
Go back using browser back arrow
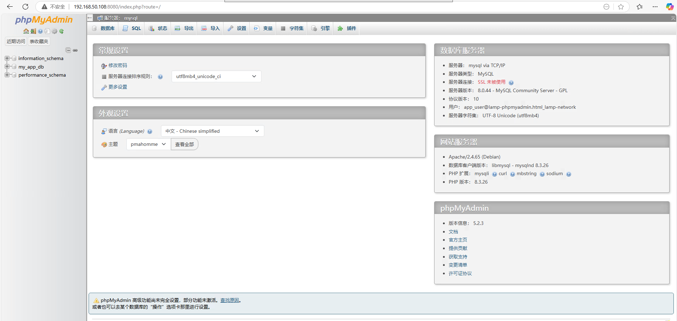pyautogui.click(x=10, y=7)
